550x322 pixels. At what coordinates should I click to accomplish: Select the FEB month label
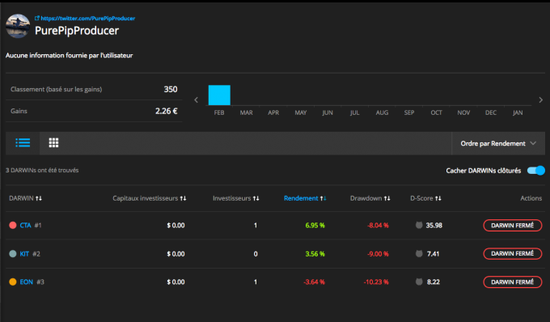point(219,112)
